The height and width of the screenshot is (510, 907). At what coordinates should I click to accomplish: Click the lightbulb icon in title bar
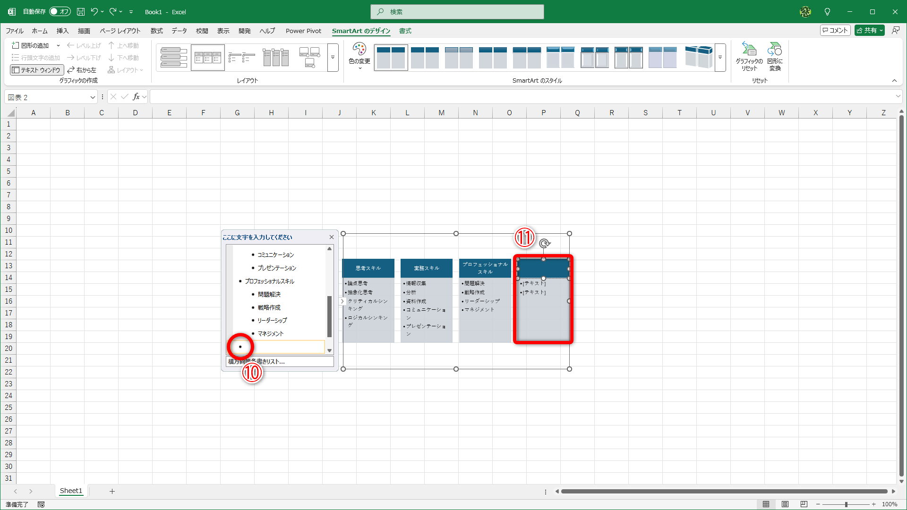(x=827, y=12)
